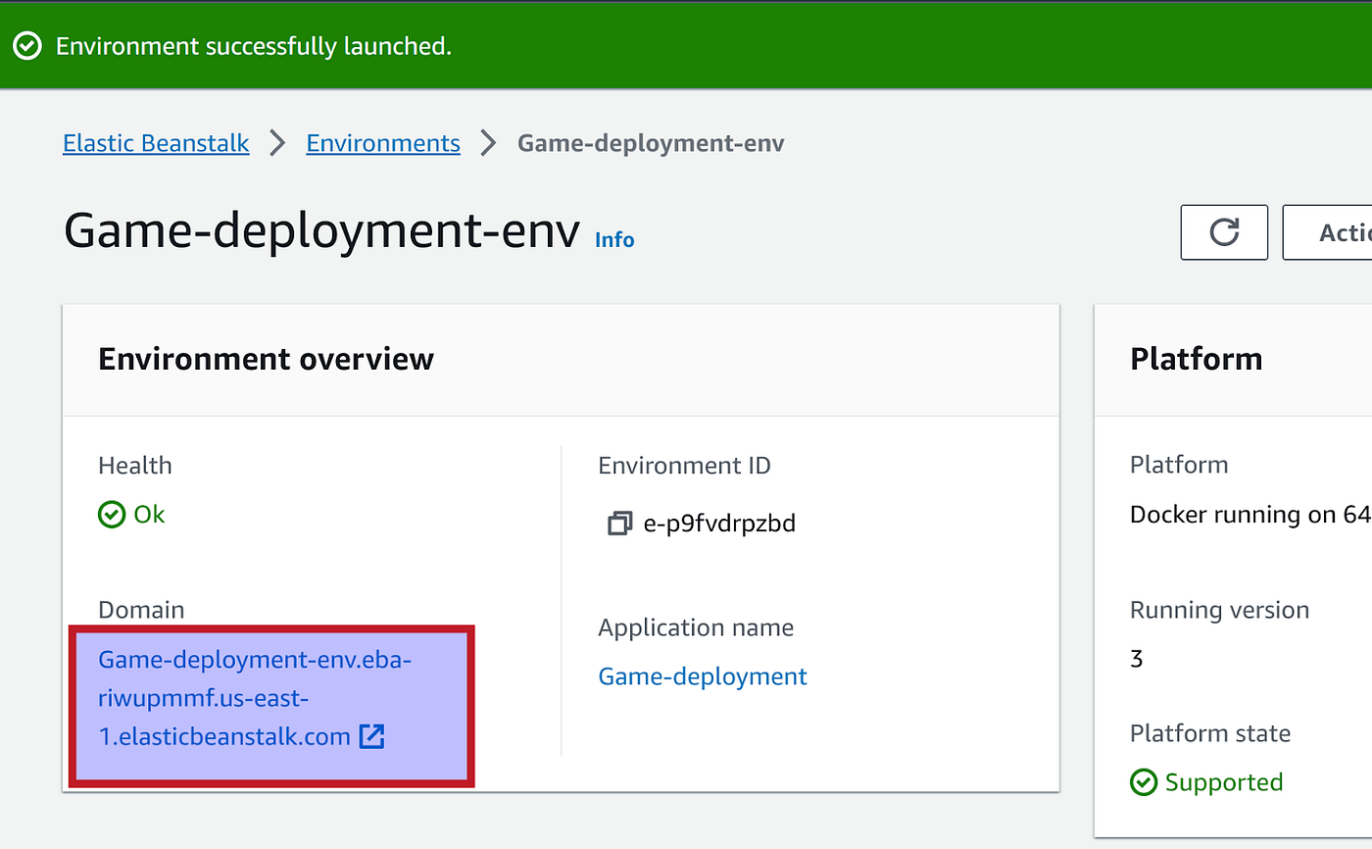Open the Actions button menu

point(1328,232)
